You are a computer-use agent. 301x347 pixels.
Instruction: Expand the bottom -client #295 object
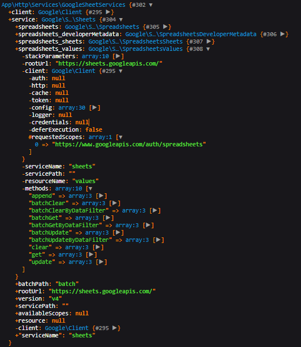(115, 328)
